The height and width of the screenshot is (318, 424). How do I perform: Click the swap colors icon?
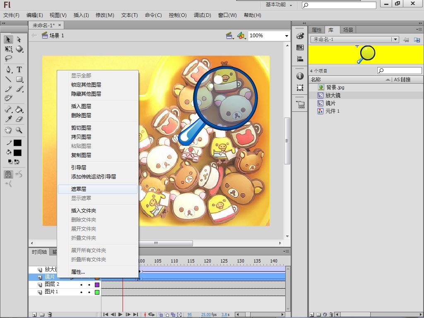17,162
